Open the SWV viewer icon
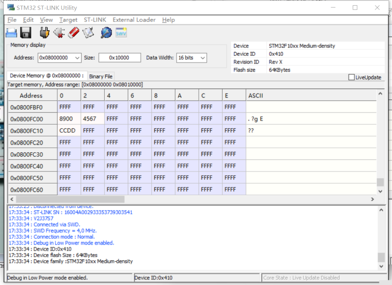 click(121, 33)
